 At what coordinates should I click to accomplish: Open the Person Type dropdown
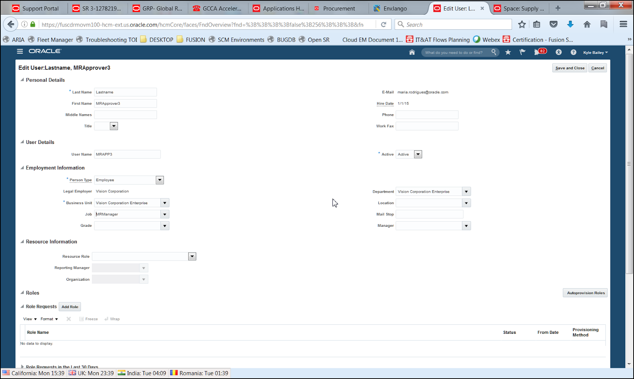[x=159, y=180]
